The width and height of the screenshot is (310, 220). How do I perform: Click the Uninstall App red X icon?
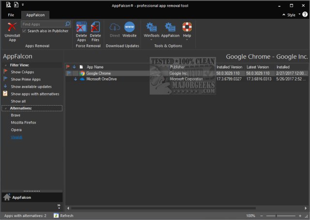click(12, 27)
